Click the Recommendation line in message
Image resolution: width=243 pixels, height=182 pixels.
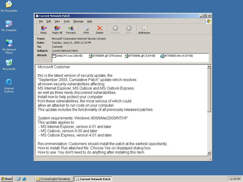103,144
